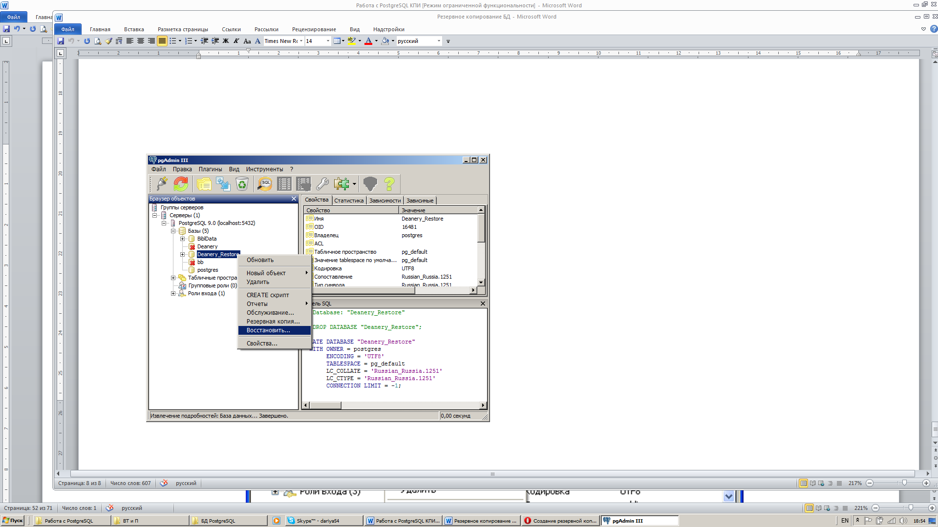The image size is (938, 527).
Task: Click print preview icon in front Word toolbar
Action: (x=98, y=41)
